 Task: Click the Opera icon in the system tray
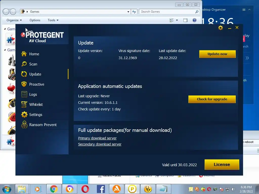(x=209, y=189)
